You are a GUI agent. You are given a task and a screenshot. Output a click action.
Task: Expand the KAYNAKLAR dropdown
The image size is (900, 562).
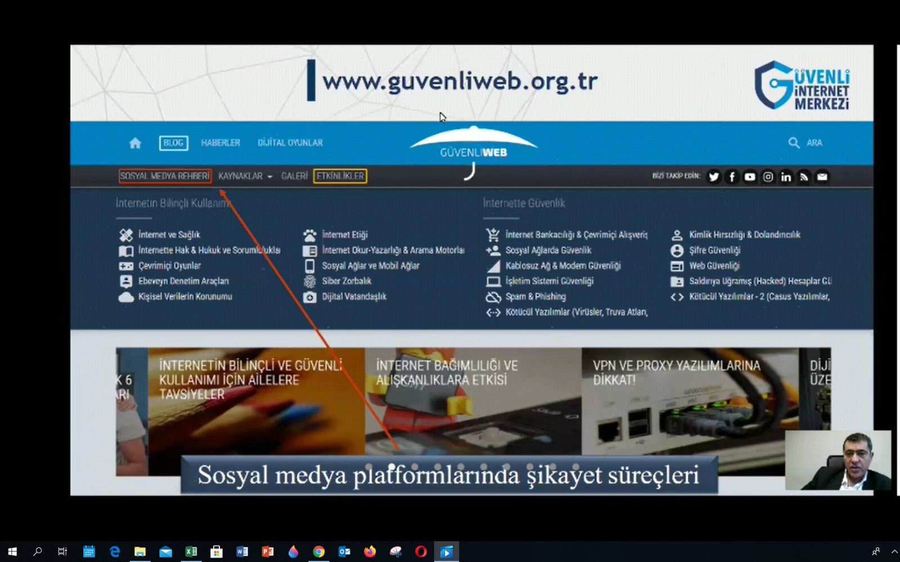[x=245, y=176]
